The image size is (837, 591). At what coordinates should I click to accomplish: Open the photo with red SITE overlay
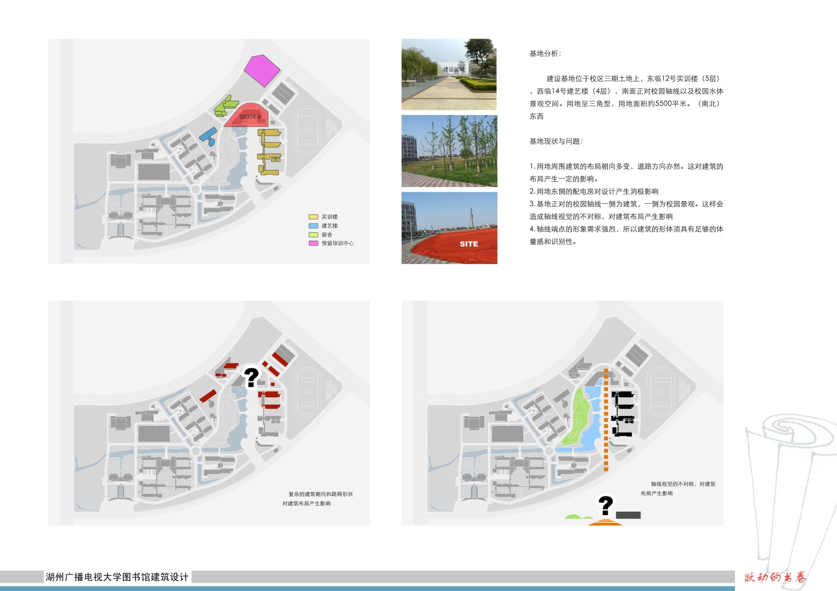coord(449,228)
